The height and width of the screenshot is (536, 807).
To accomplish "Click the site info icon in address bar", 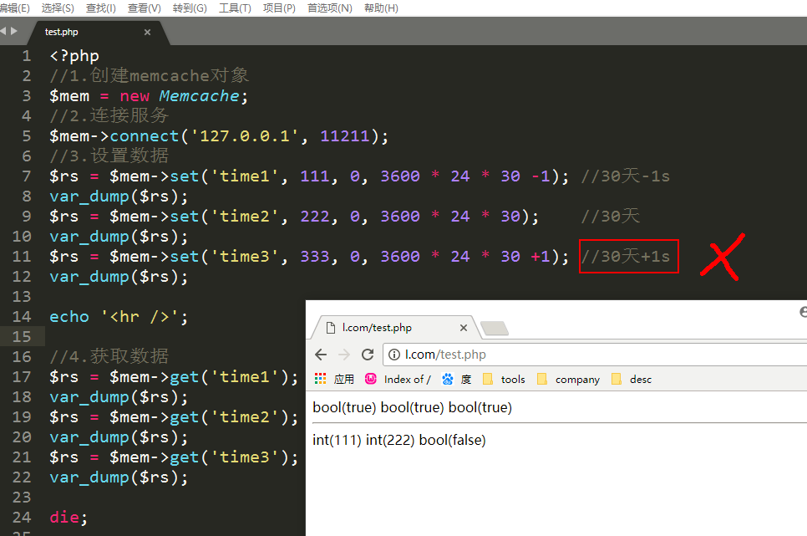I will point(395,355).
